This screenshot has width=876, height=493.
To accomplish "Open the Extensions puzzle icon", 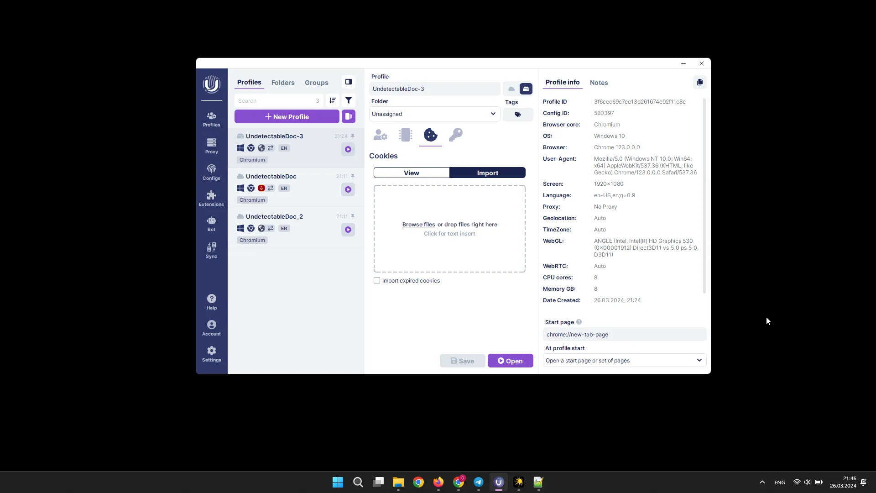I will click(211, 199).
